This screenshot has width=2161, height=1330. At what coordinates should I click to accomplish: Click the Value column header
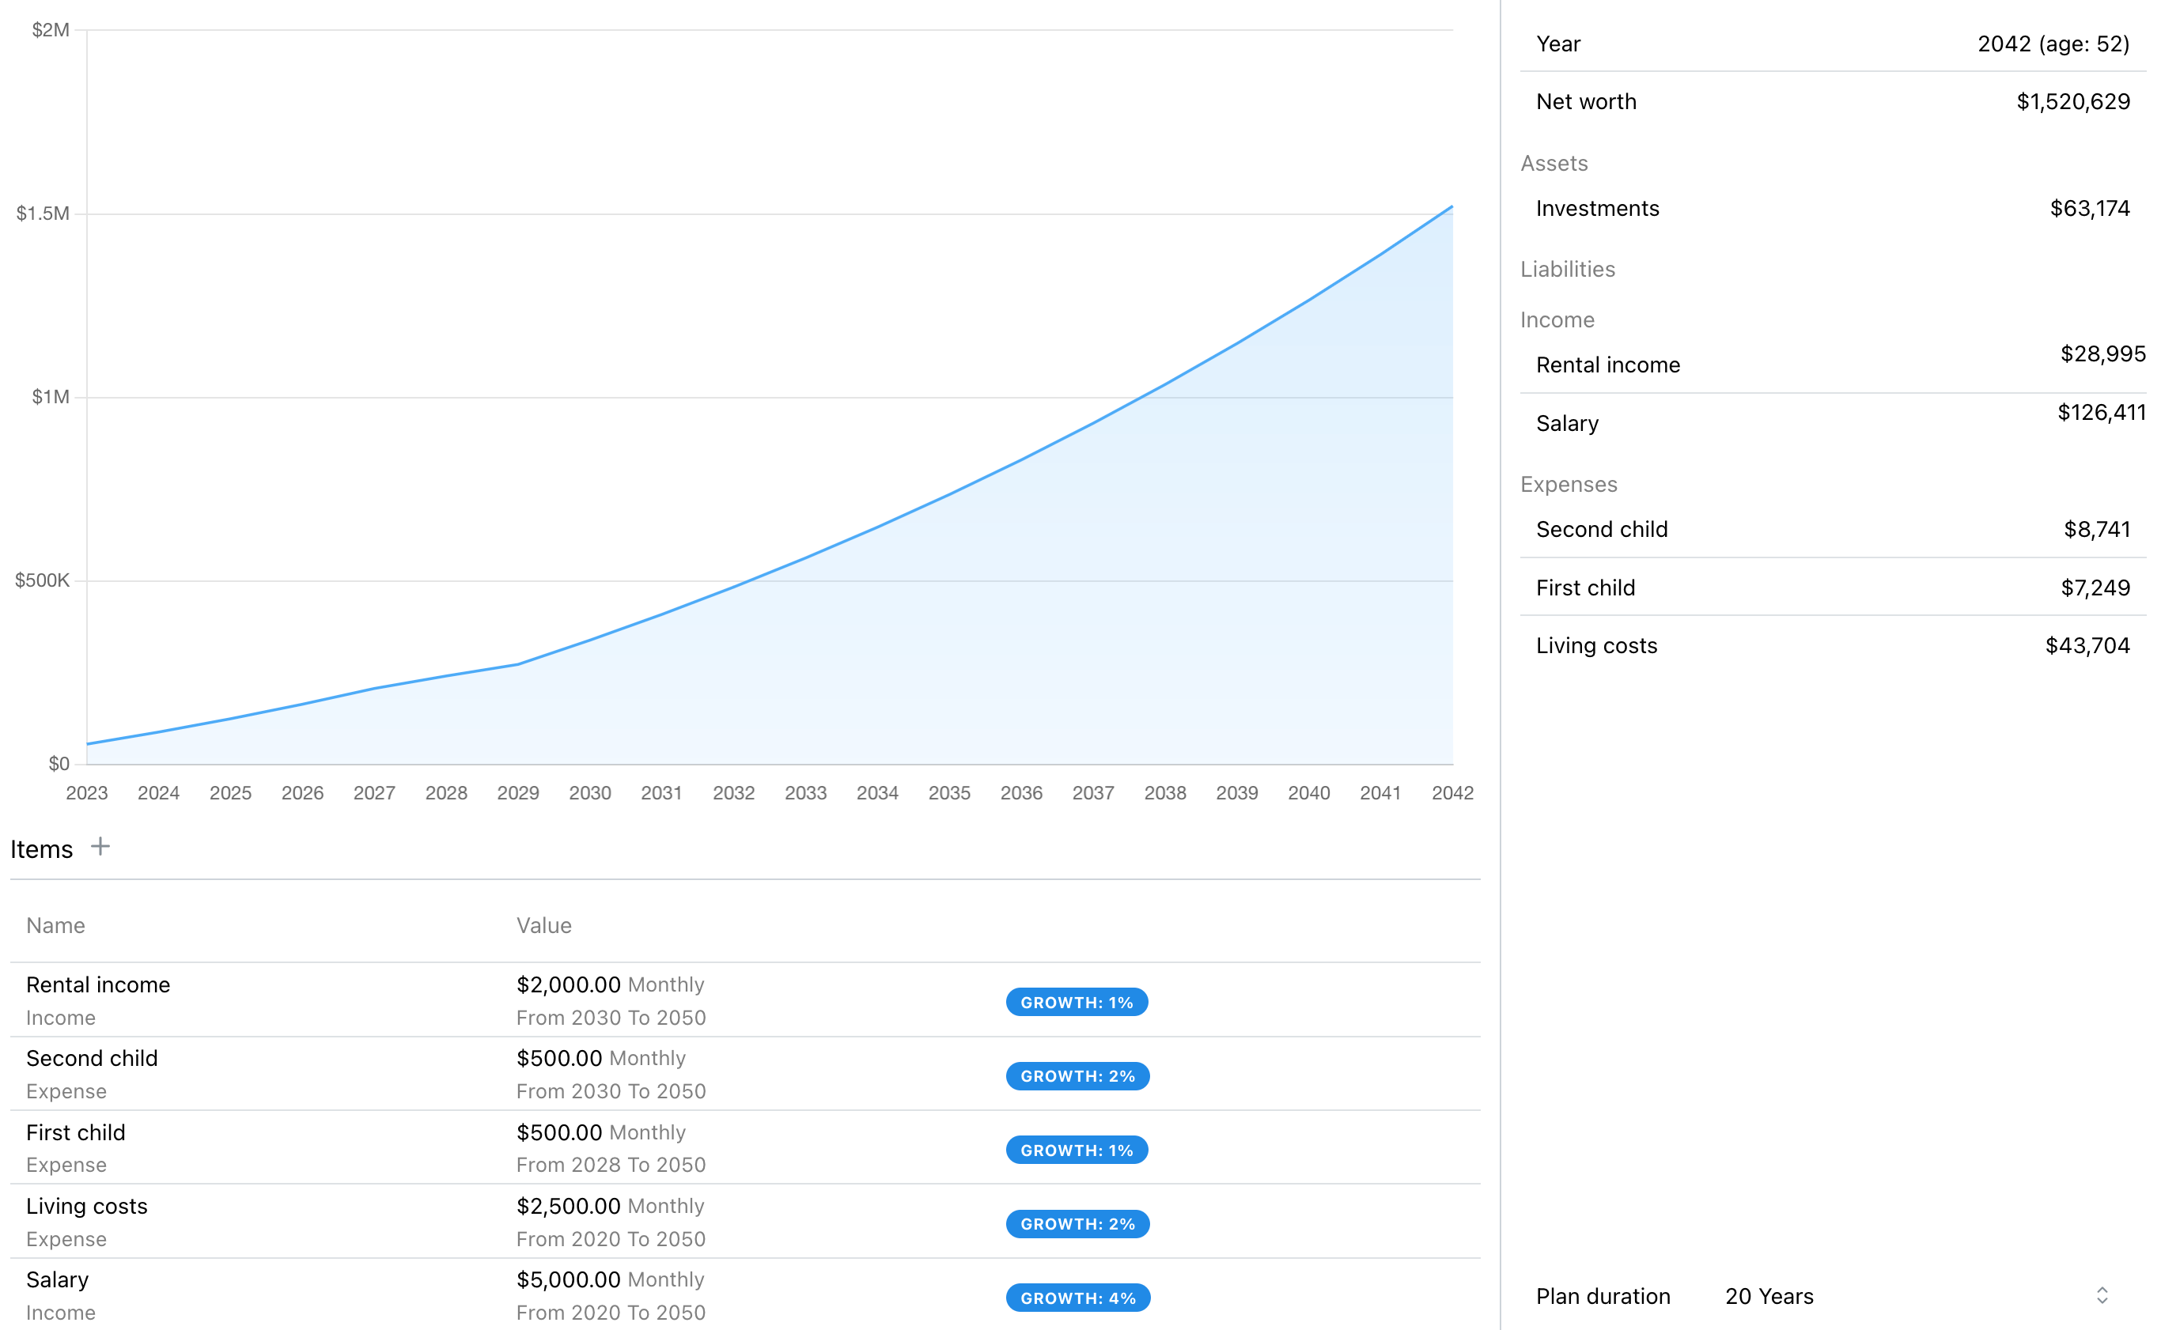pos(543,924)
